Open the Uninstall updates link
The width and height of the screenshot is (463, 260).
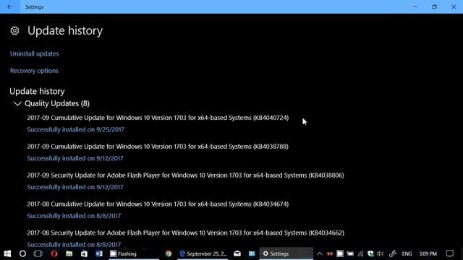[34, 53]
